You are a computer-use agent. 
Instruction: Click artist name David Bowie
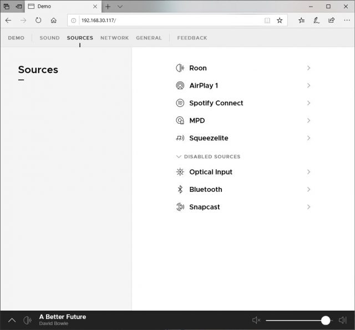coord(54,323)
